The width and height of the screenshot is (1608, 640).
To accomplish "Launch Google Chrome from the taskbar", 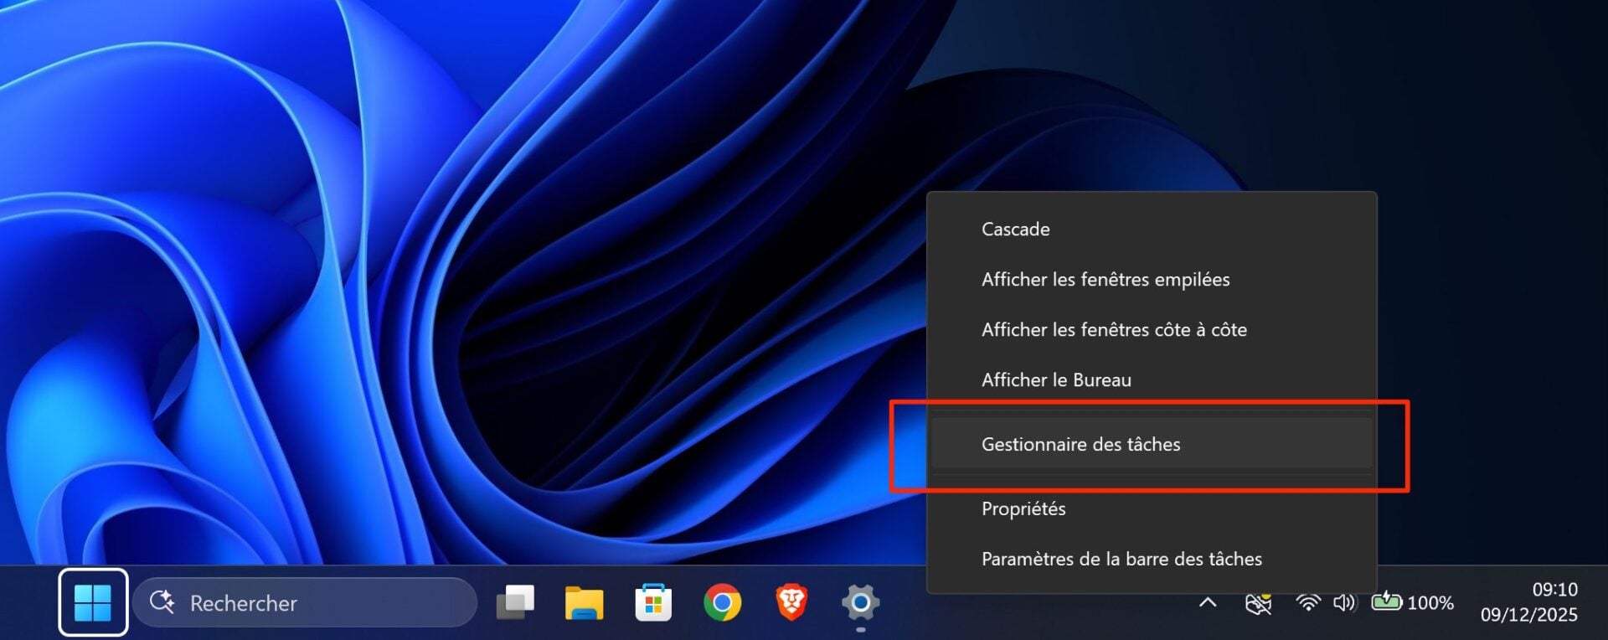I will 722,602.
